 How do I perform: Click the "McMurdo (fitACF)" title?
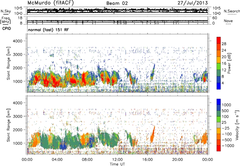tap(50, 3)
